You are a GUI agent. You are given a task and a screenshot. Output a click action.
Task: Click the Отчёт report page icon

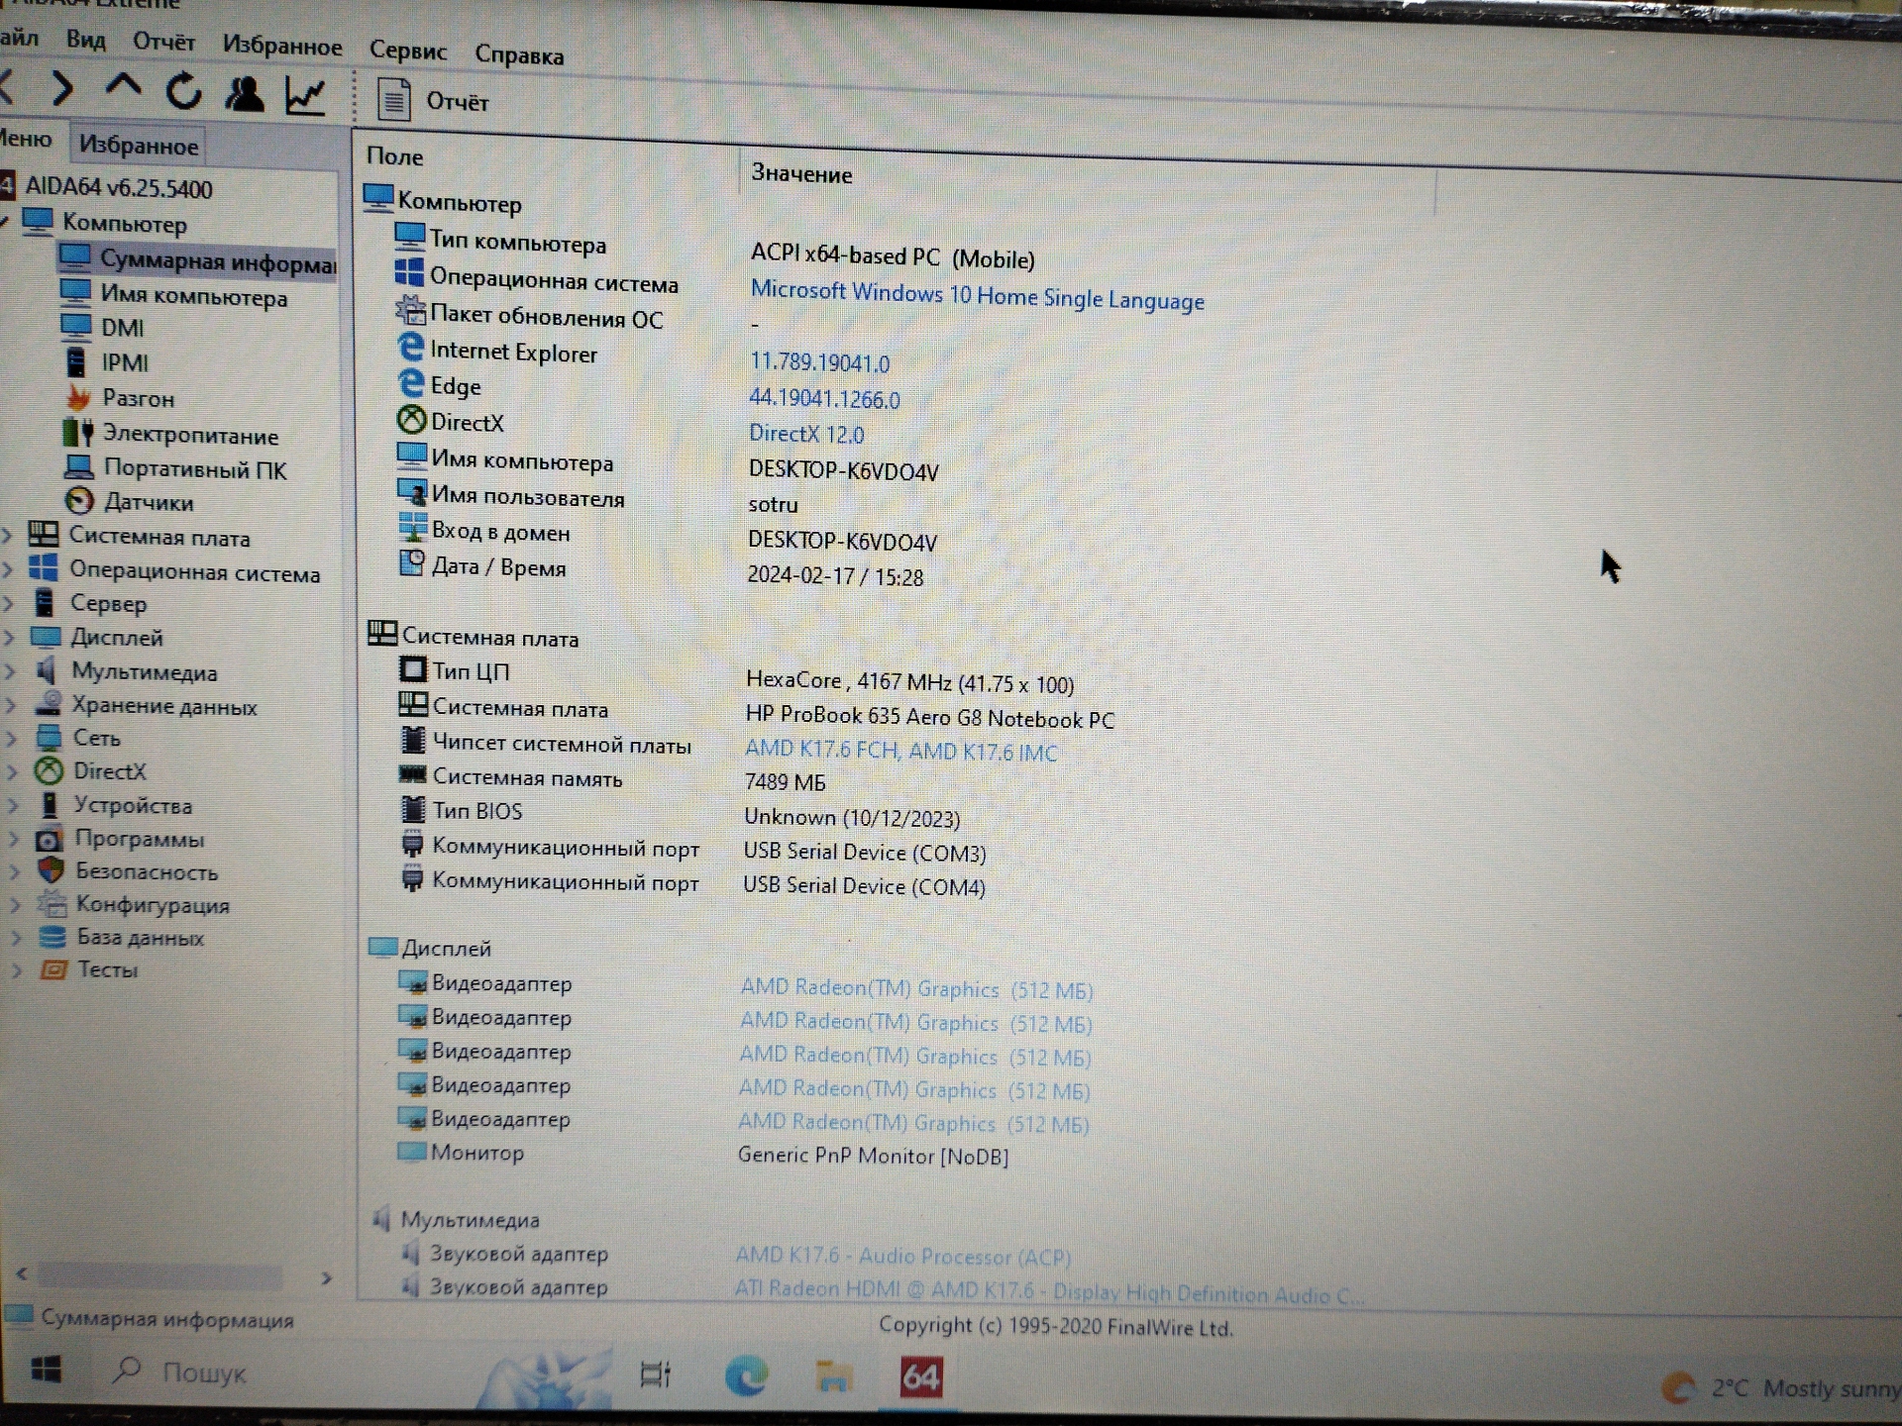[393, 100]
